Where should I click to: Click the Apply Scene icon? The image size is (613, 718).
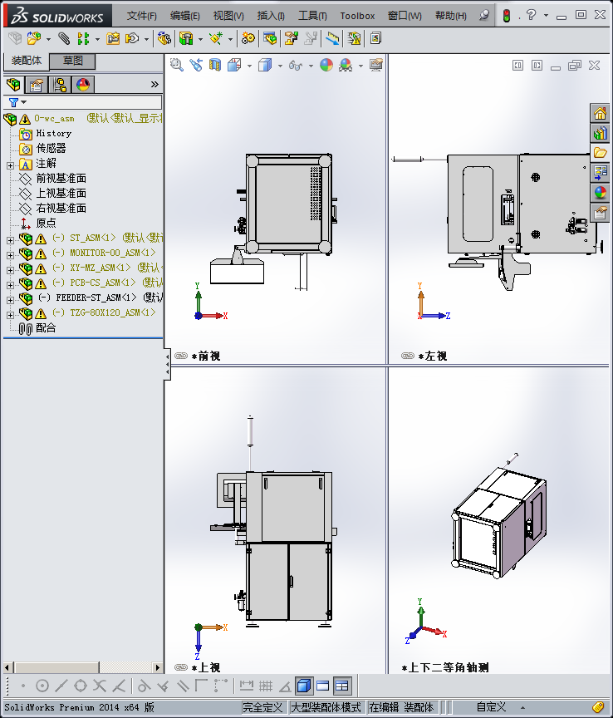tap(346, 66)
